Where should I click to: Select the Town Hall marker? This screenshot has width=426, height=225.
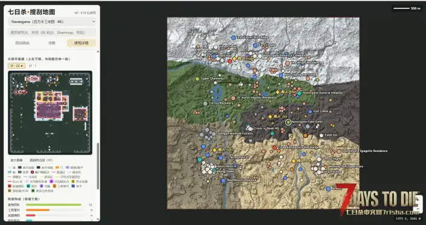click(215, 56)
